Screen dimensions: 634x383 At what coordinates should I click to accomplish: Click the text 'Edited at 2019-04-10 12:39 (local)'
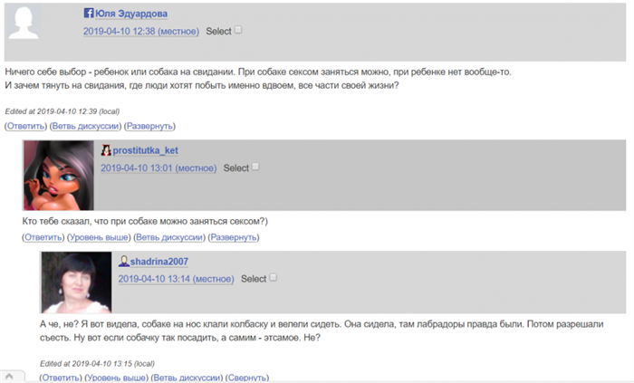pos(62,111)
